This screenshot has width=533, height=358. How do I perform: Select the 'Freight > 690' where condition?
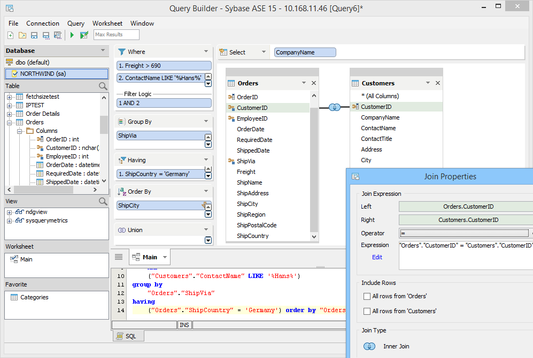[x=164, y=66]
